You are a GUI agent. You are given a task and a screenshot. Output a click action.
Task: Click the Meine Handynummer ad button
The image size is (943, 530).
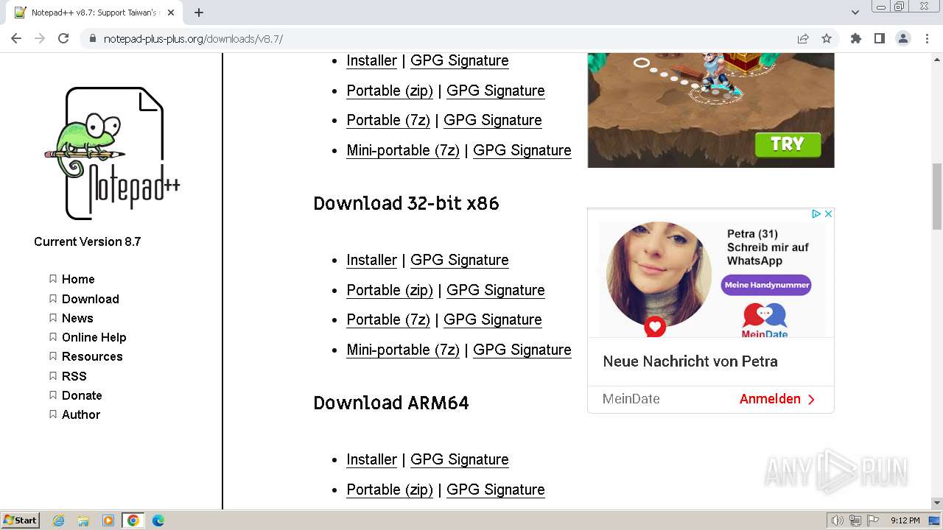click(x=766, y=285)
